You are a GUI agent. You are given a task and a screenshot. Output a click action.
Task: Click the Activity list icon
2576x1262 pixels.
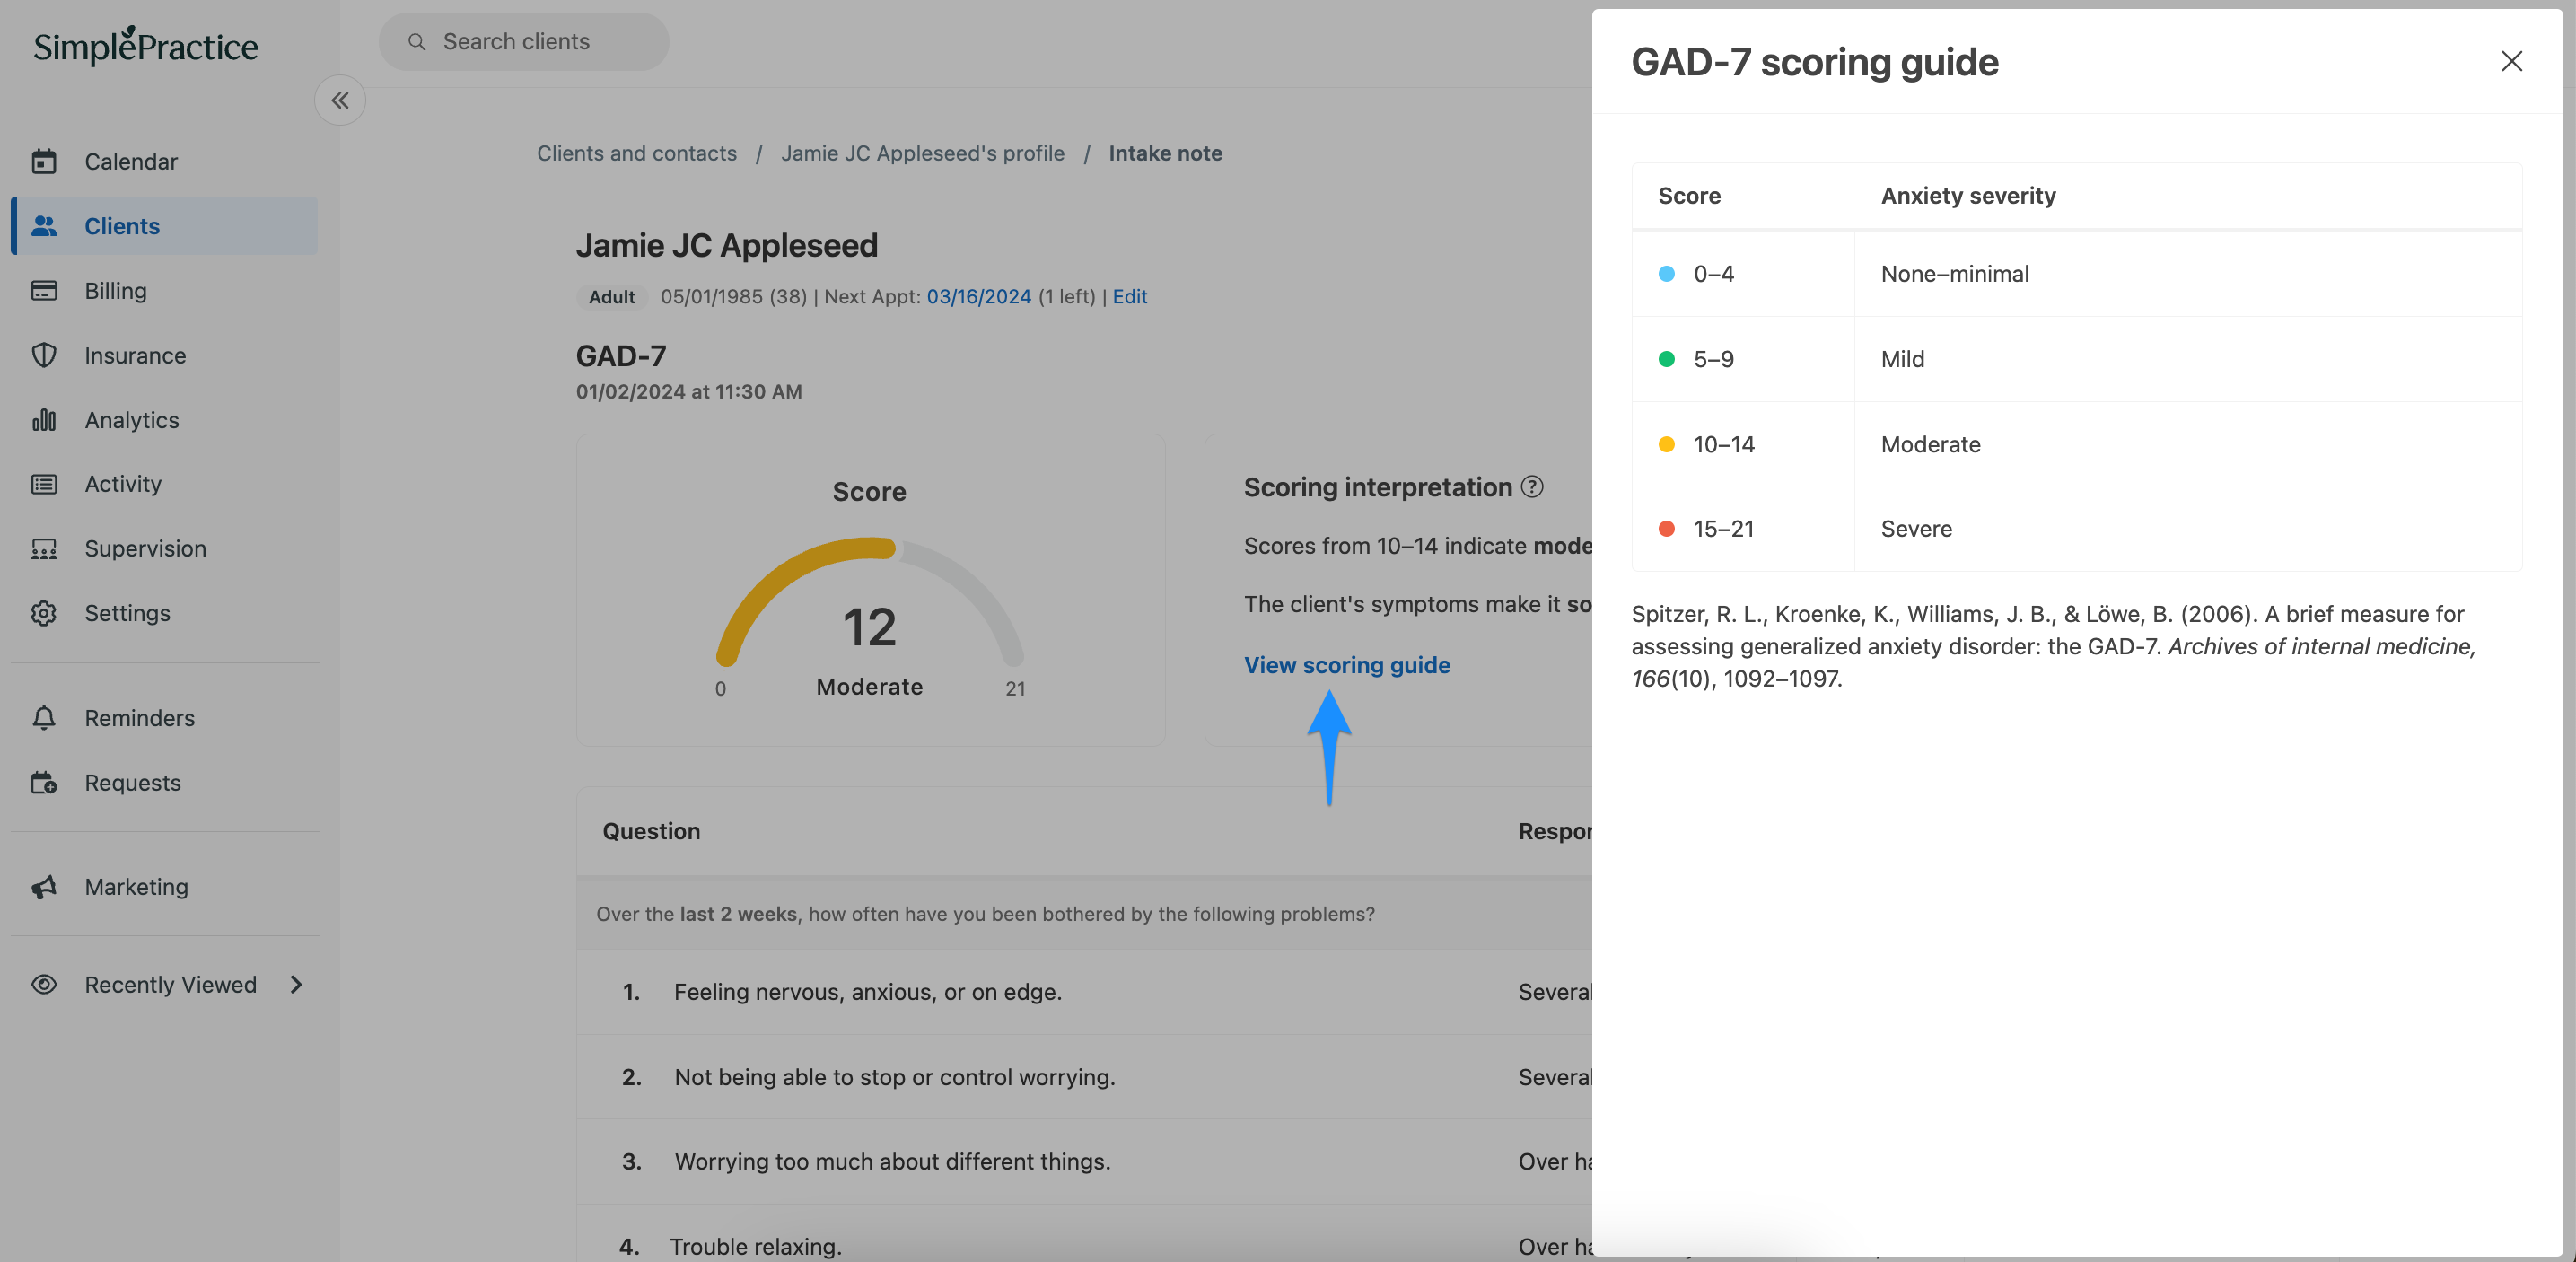point(44,484)
